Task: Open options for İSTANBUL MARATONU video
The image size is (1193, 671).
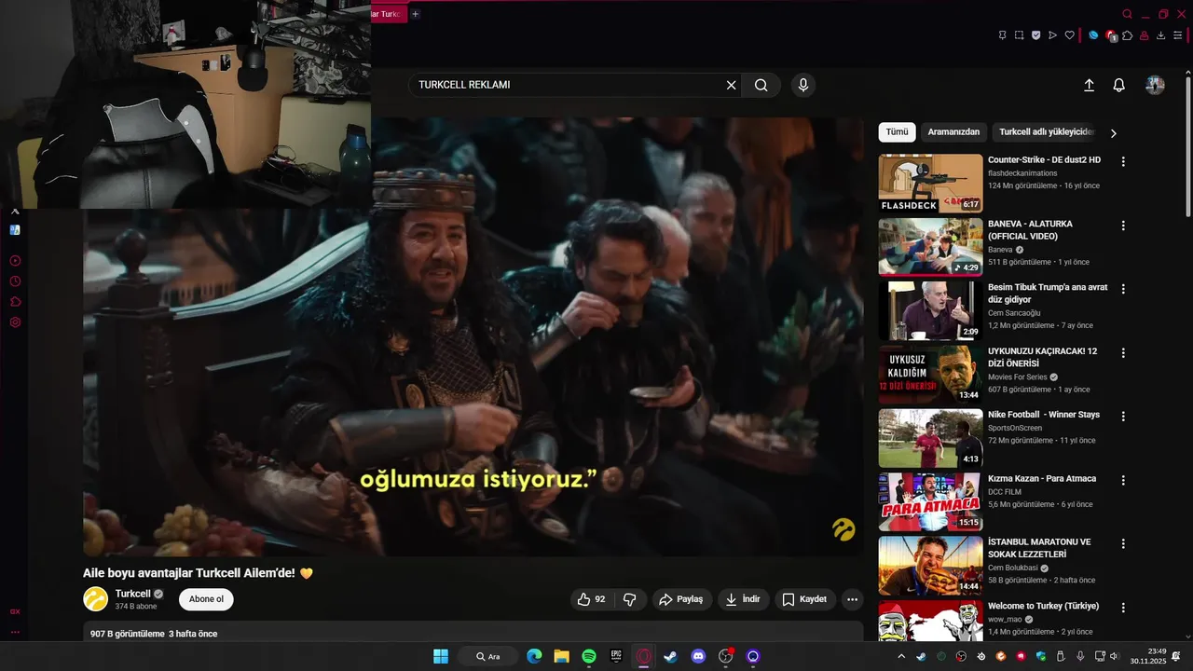Action: click(1123, 543)
